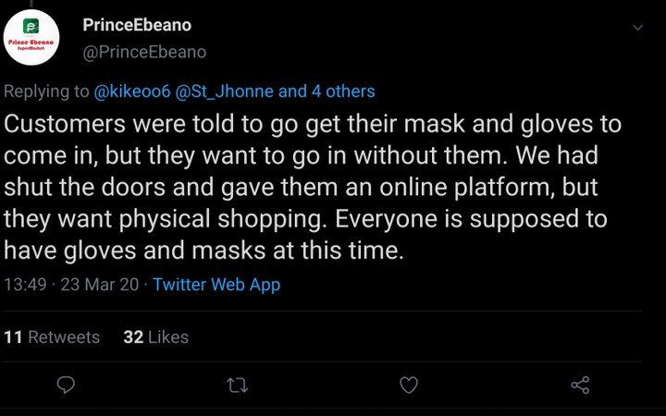The height and width of the screenshot is (416, 666).
Task: View the 32 Likes list
Action: 155,337
